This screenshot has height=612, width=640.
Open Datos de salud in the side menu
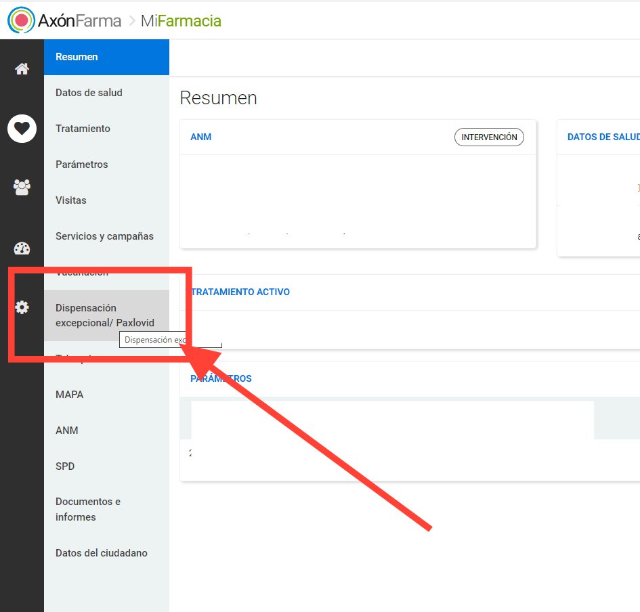106,93
